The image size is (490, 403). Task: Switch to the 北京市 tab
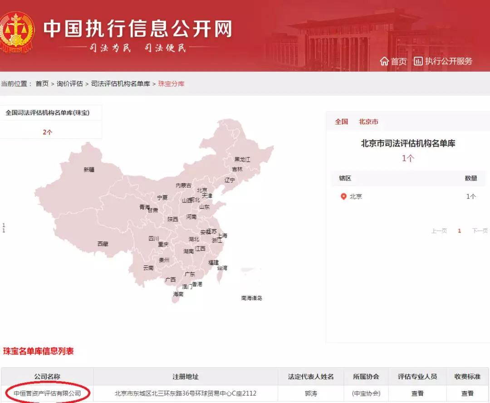[368, 122]
